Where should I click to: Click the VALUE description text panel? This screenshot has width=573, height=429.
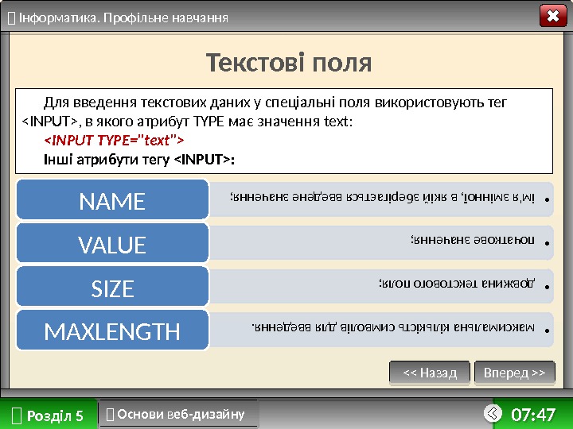tap(381, 242)
